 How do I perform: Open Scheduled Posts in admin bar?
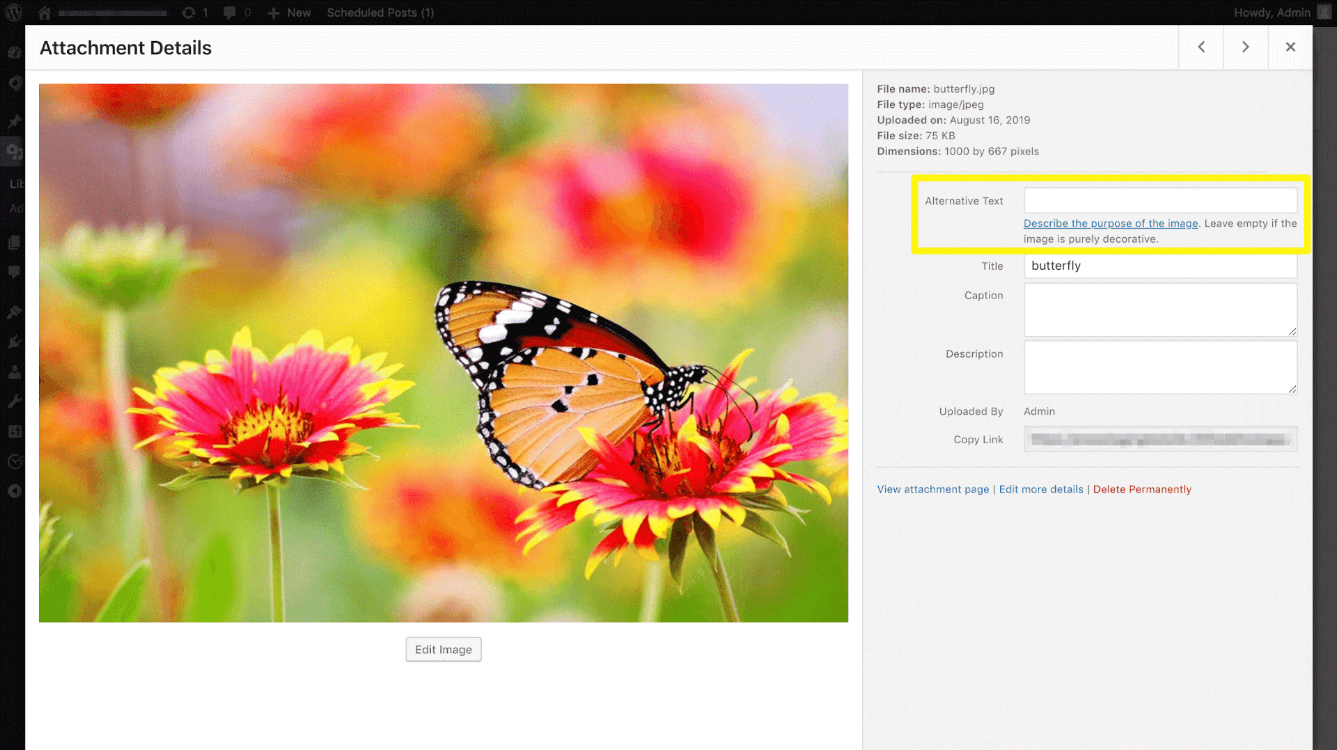point(380,13)
